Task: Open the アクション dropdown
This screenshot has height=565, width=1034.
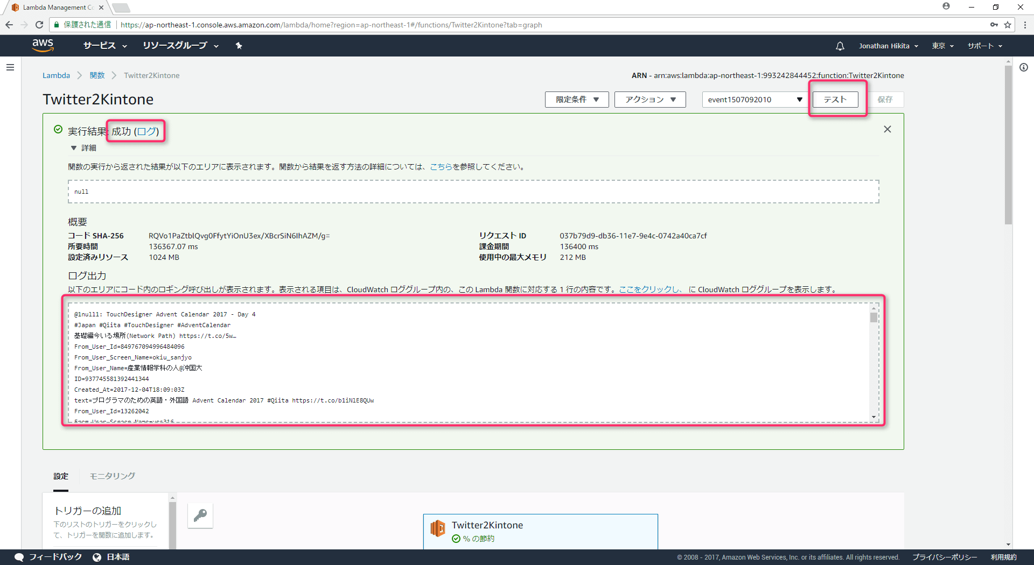Action: [650, 100]
